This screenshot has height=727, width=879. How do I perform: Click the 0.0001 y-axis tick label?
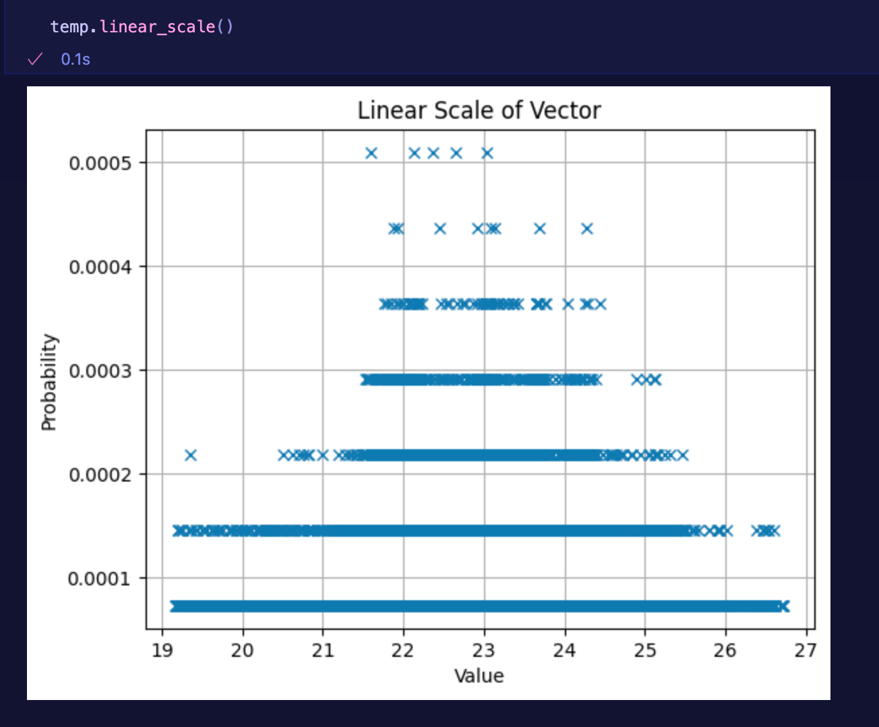coord(99,579)
